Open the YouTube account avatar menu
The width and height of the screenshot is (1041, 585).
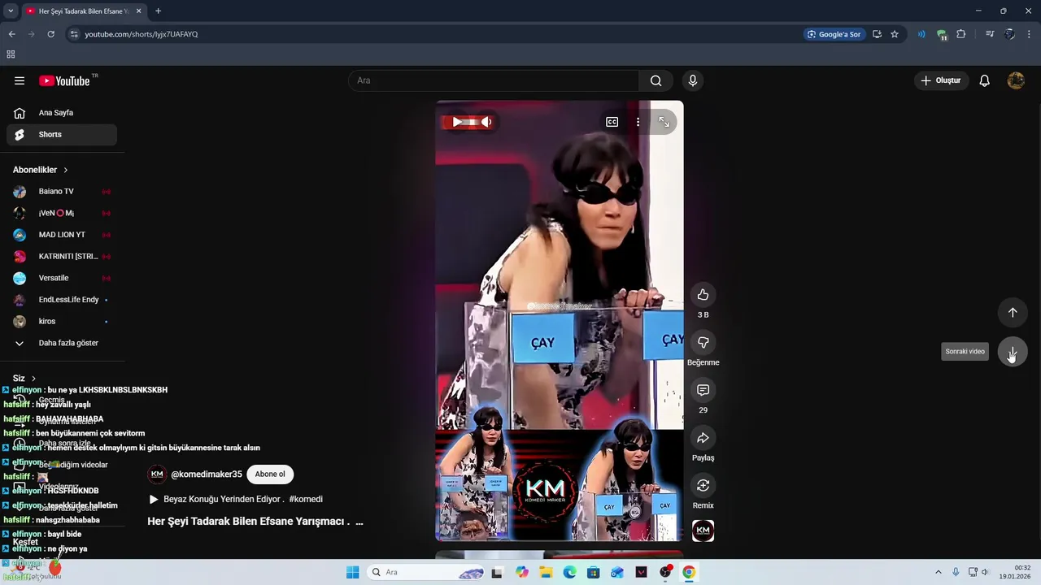click(1016, 80)
